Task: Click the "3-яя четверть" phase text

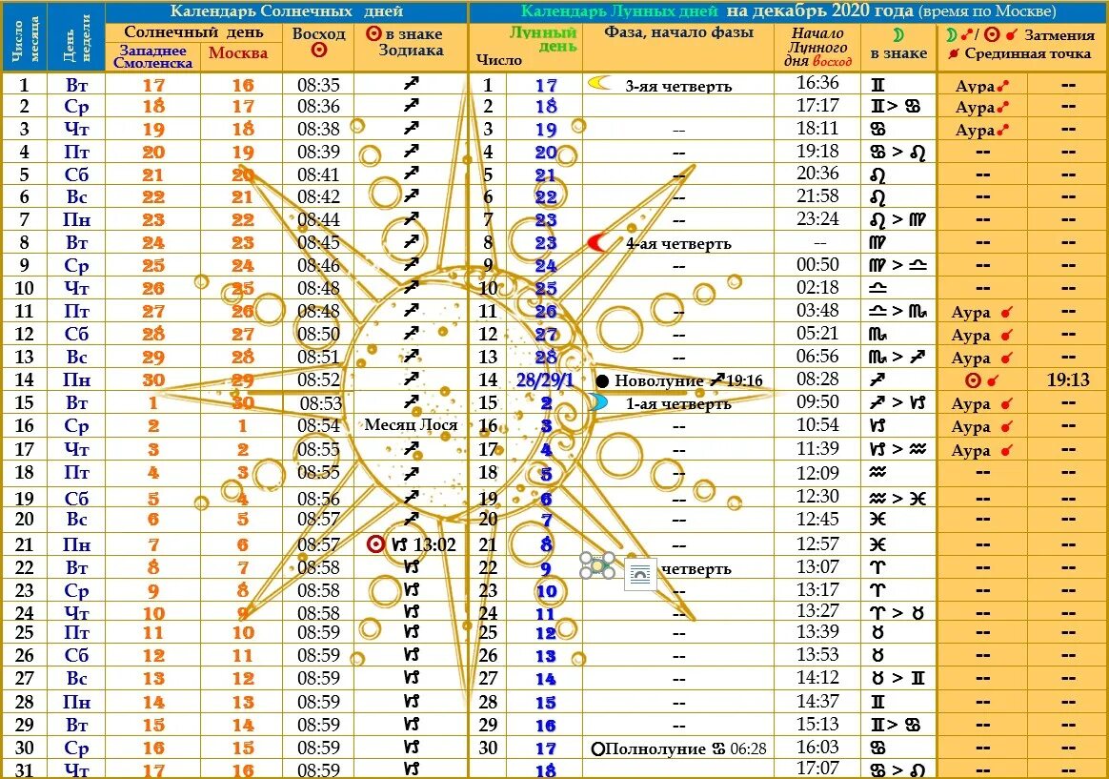Action: tap(677, 87)
